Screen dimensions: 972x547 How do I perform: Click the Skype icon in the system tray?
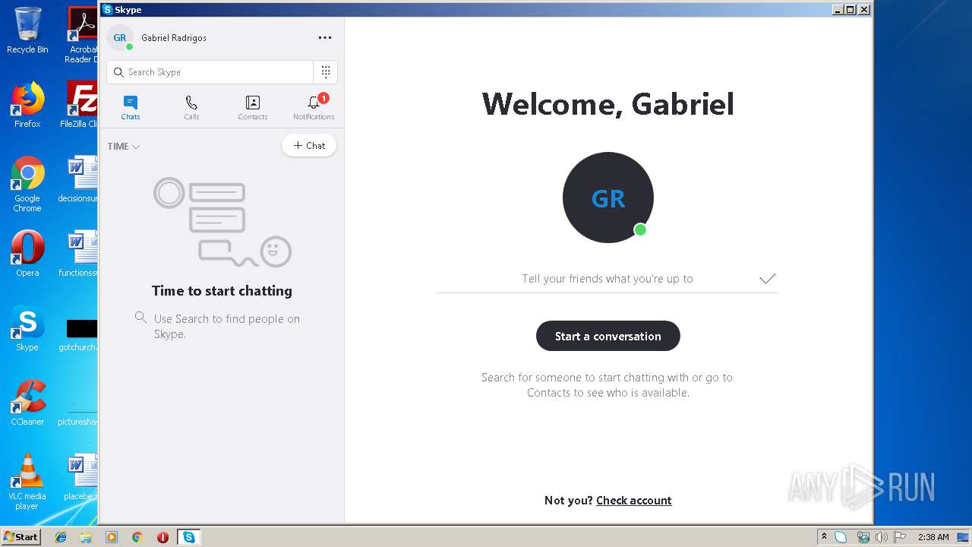pos(841,537)
